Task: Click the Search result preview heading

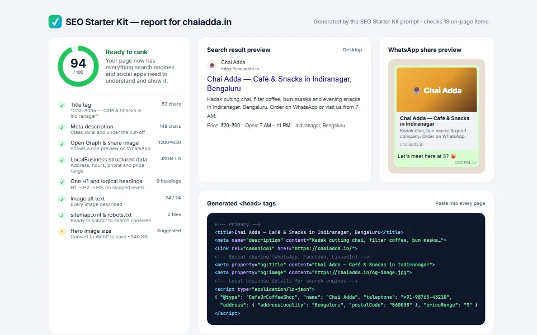Action: click(x=238, y=50)
